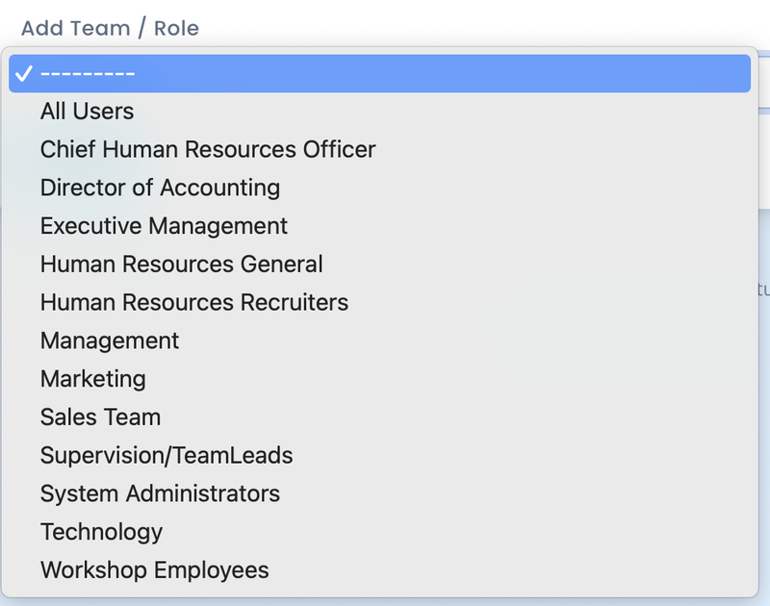This screenshot has height=606, width=770.
Task: Click the checkmark beside the dashed option
Action: point(24,74)
